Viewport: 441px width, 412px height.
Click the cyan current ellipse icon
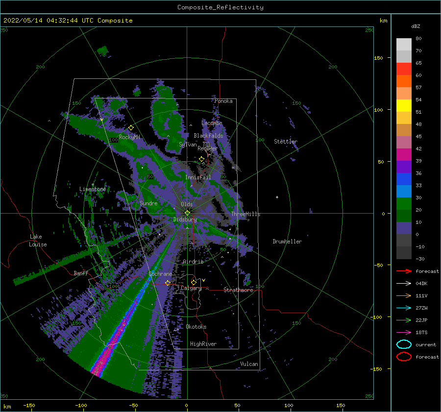[x=404, y=344]
